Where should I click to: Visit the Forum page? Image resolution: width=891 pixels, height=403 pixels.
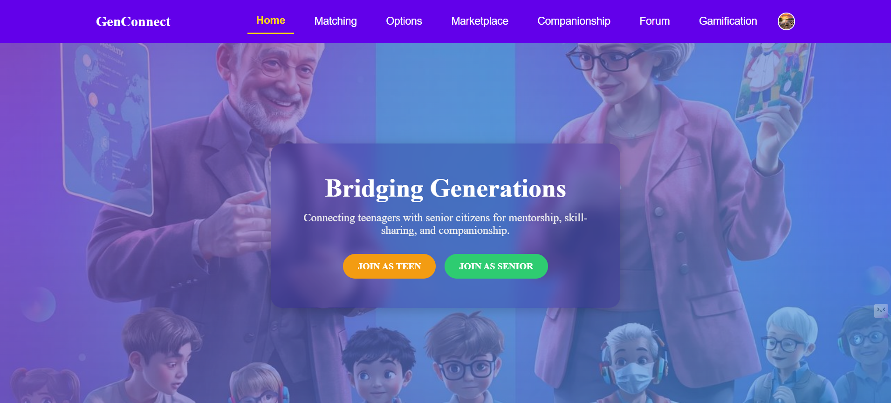(654, 21)
